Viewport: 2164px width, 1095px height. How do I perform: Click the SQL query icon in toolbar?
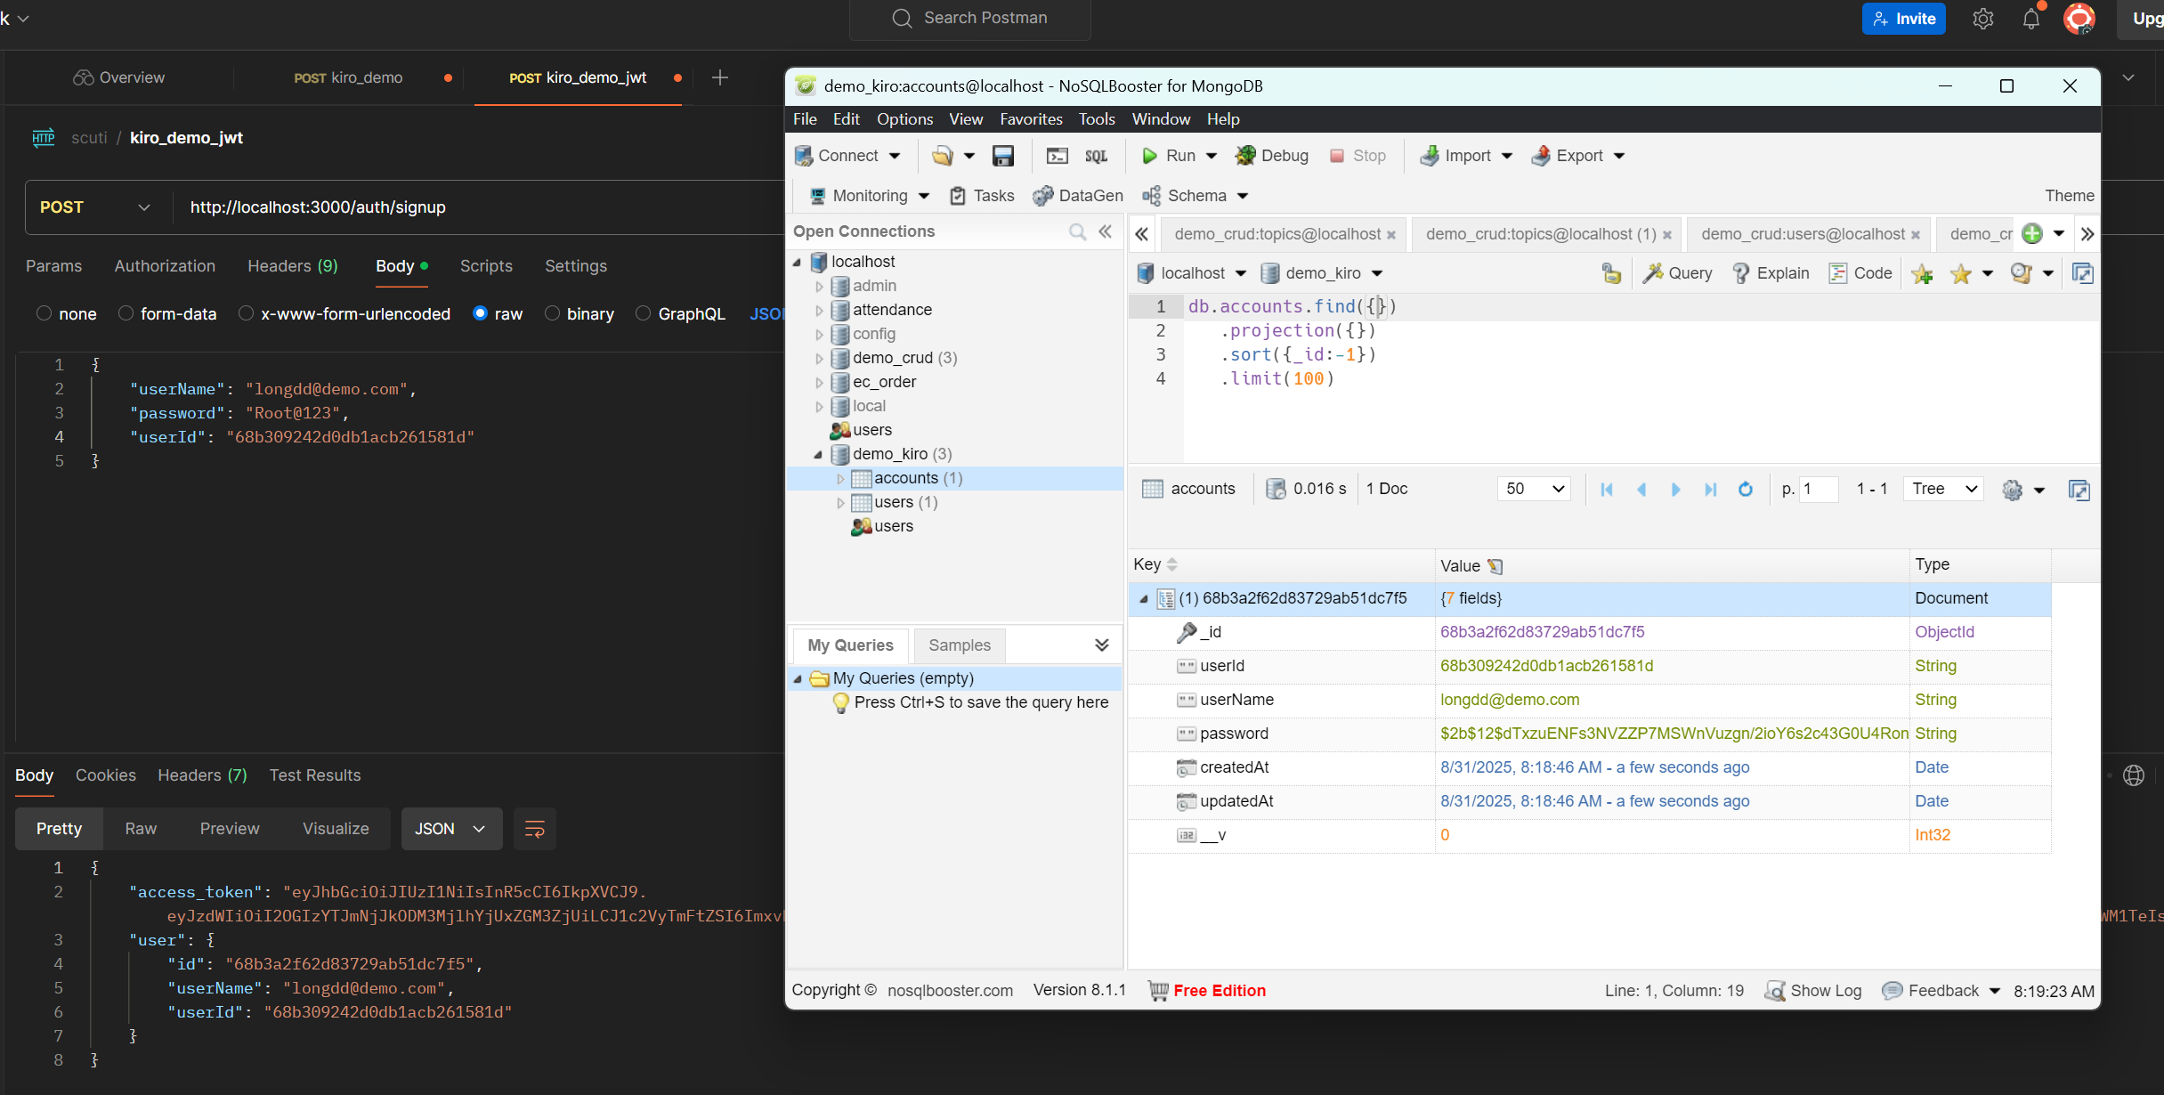point(1096,156)
